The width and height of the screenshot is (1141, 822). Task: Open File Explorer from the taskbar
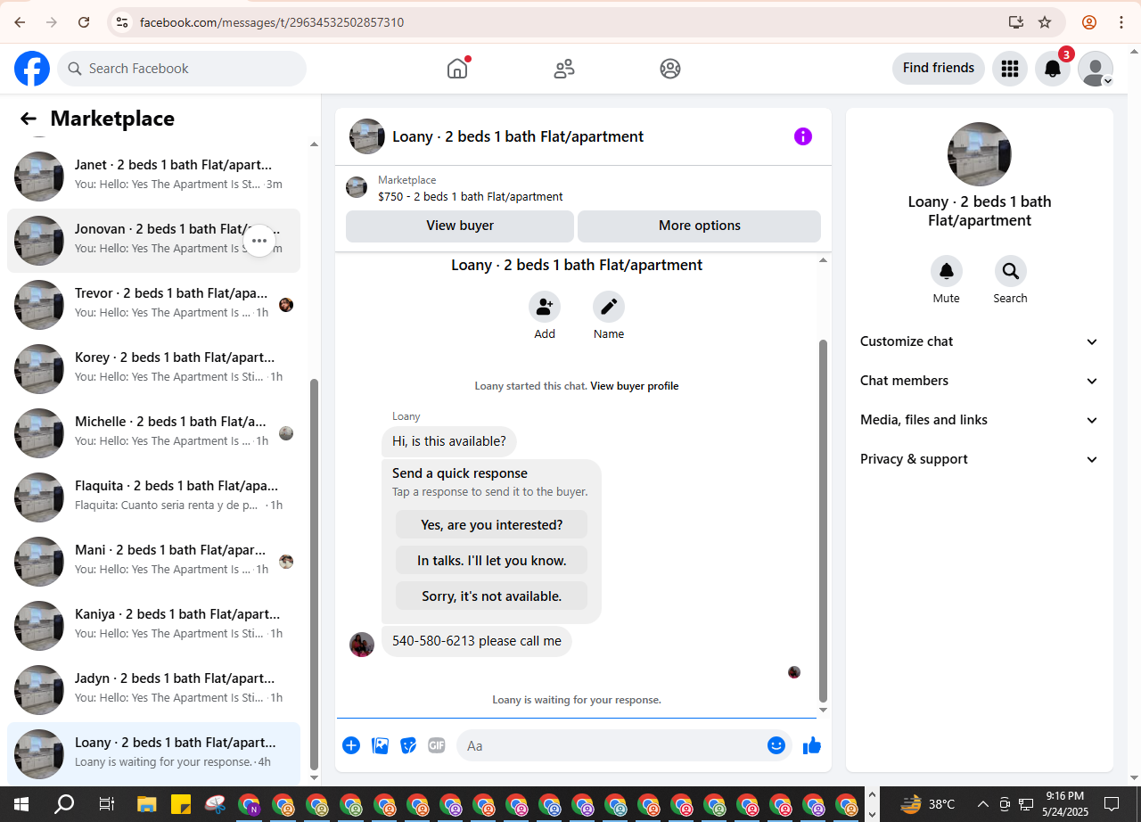(x=147, y=803)
